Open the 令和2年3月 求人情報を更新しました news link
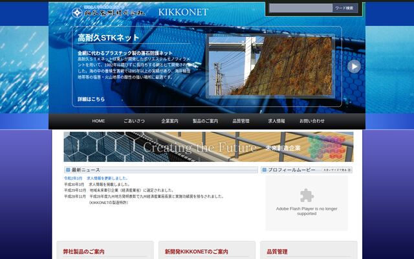414x259 pixels. coord(96,179)
